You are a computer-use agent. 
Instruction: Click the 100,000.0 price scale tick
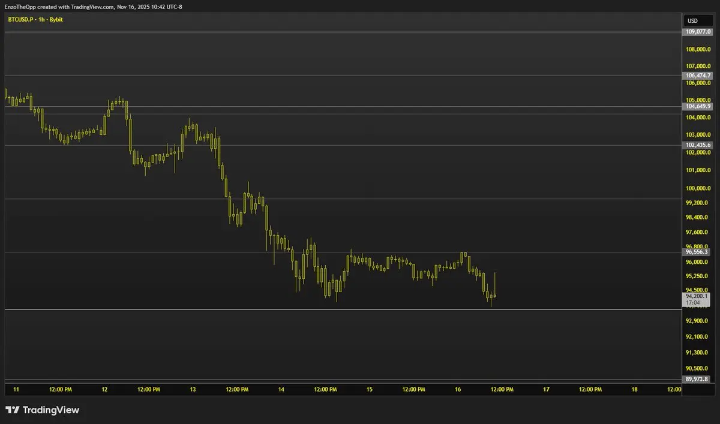coord(698,188)
